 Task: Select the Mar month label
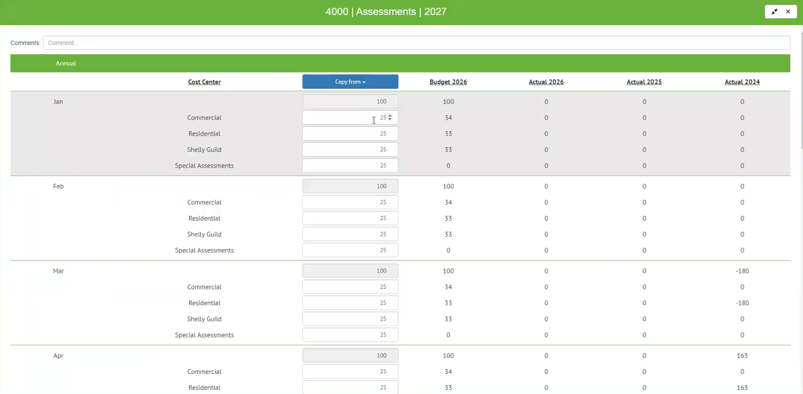point(58,271)
